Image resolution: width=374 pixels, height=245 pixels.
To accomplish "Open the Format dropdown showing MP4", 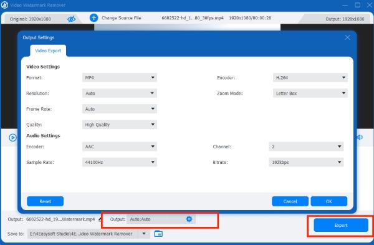I will click(120, 77).
